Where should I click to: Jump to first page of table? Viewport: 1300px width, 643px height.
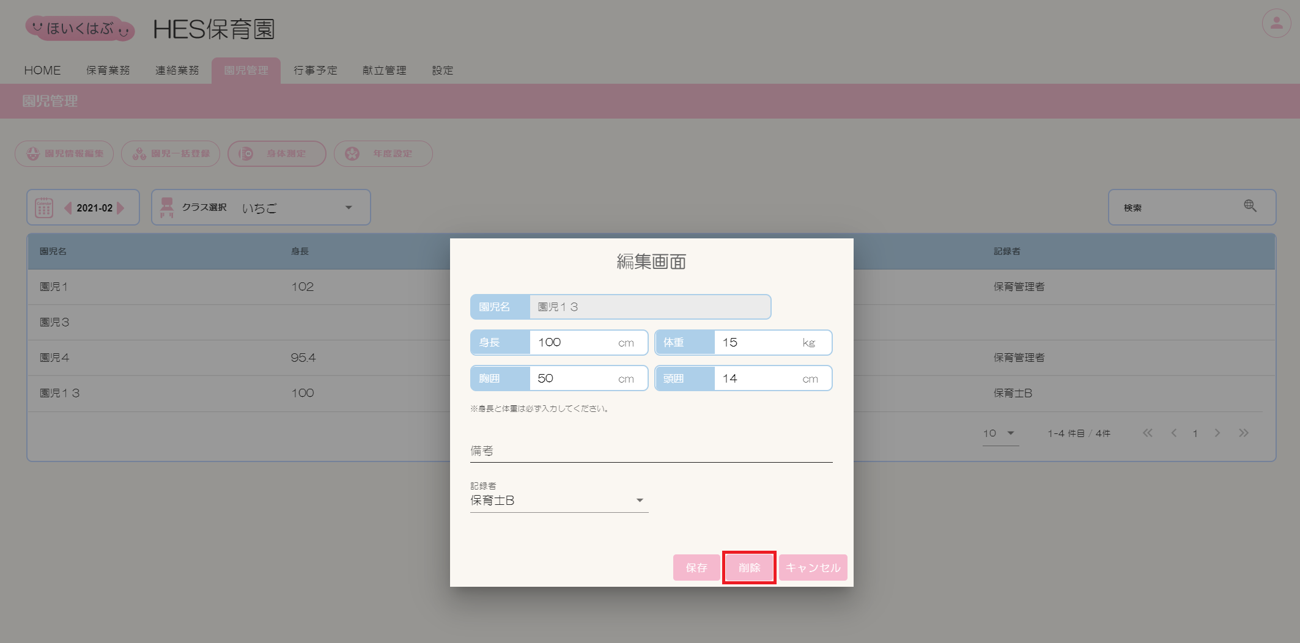pyautogui.click(x=1147, y=433)
